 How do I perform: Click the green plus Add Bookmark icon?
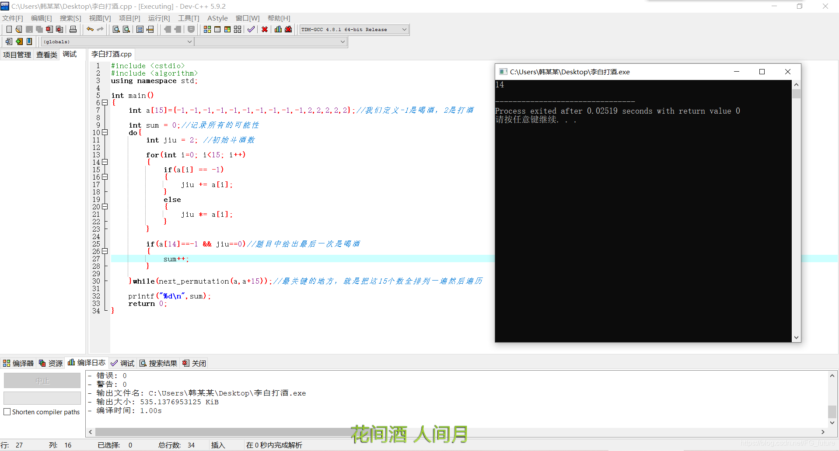coord(19,42)
